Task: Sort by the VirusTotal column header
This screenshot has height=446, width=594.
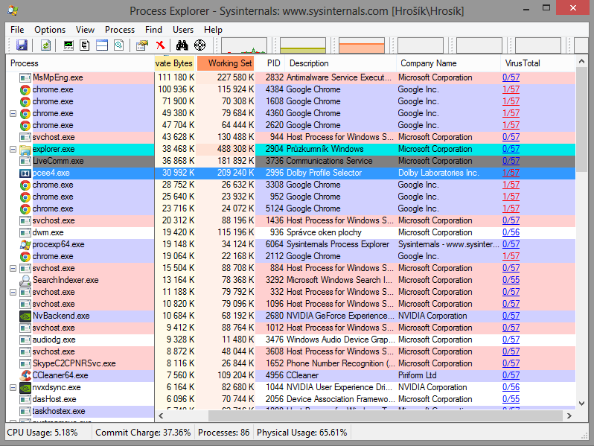Action: (x=538, y=63)
